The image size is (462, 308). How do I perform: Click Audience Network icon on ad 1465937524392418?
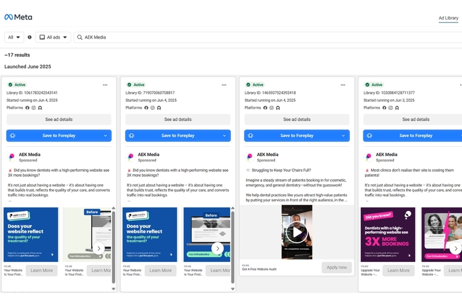pyautogui.click(x=278, y=107)
